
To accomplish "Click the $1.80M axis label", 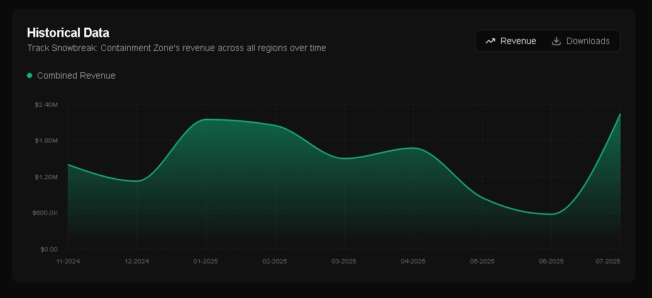I will 46,140.
